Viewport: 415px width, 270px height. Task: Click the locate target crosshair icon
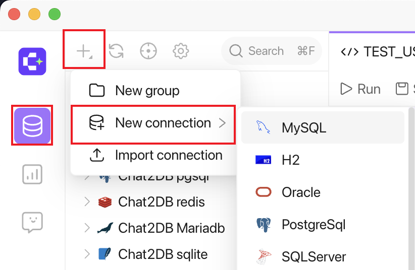click(x=148, y=51)
